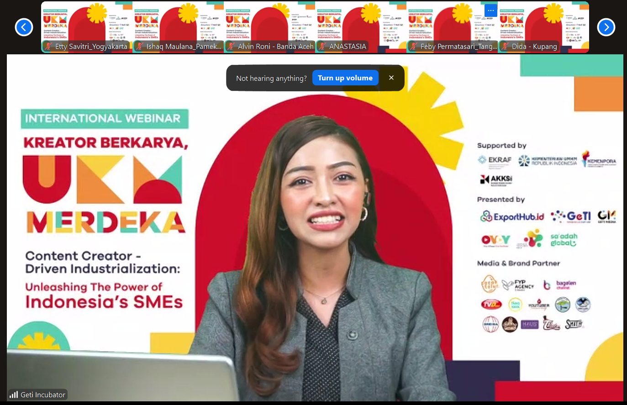Screen dimensions: 627x405
Task: Click the 'Not hearing anything?' message text
Action: click(x=271, y=79)
